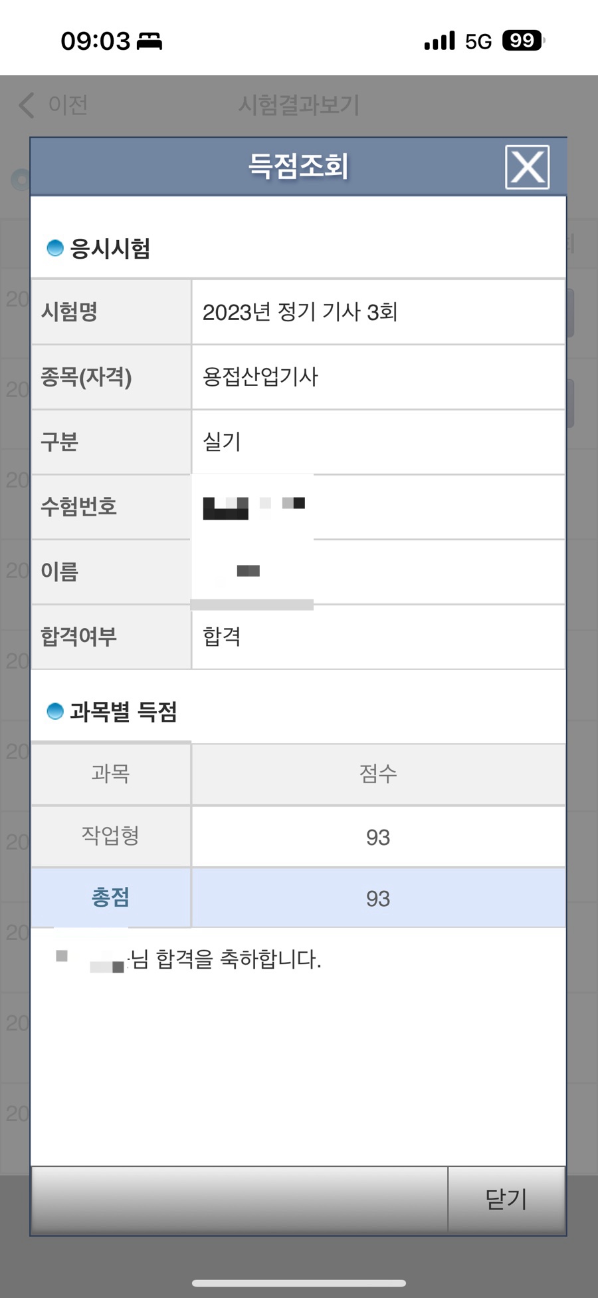
Task: Tap the 5G network indicator
Action: tap(478, 42)
